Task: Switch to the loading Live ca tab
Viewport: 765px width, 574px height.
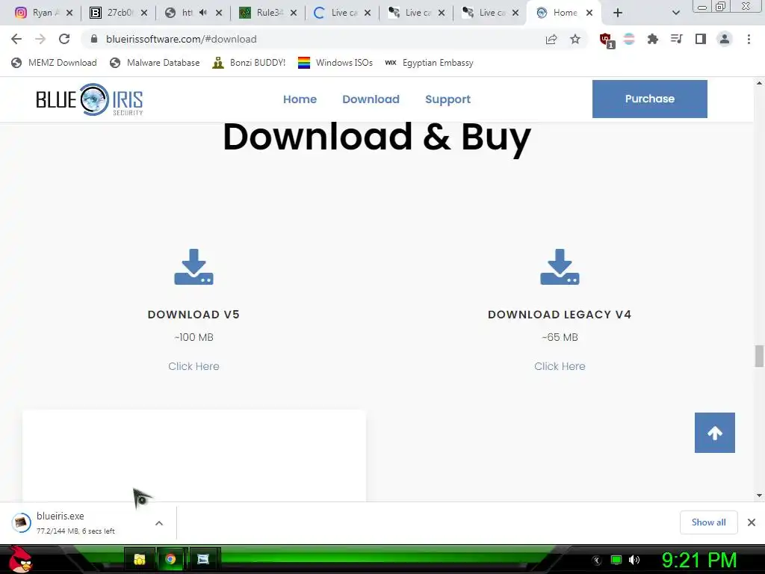Action: (335, 13)
